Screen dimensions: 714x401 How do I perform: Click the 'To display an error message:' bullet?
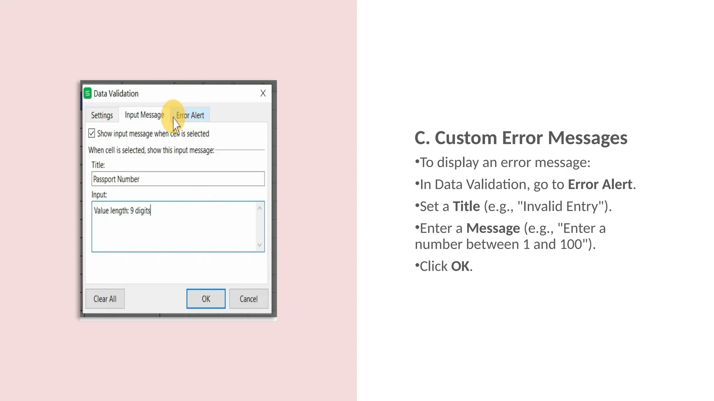(x=503, y=163)
